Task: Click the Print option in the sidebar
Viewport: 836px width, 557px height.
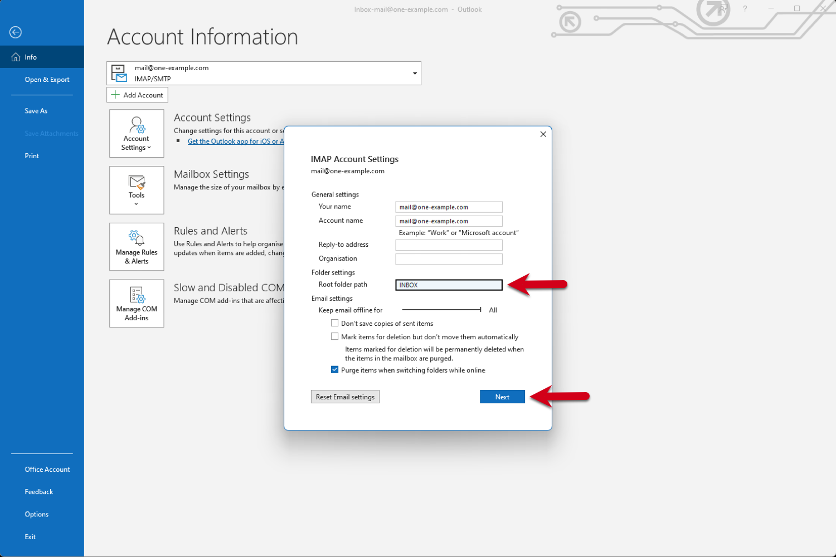Action: coord(32,155)
